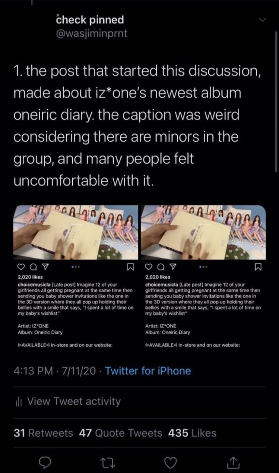Open Twitter for iPhone source link
Image resolution: width=279 pixels, height=473 pixels.
tap(148, 371)
